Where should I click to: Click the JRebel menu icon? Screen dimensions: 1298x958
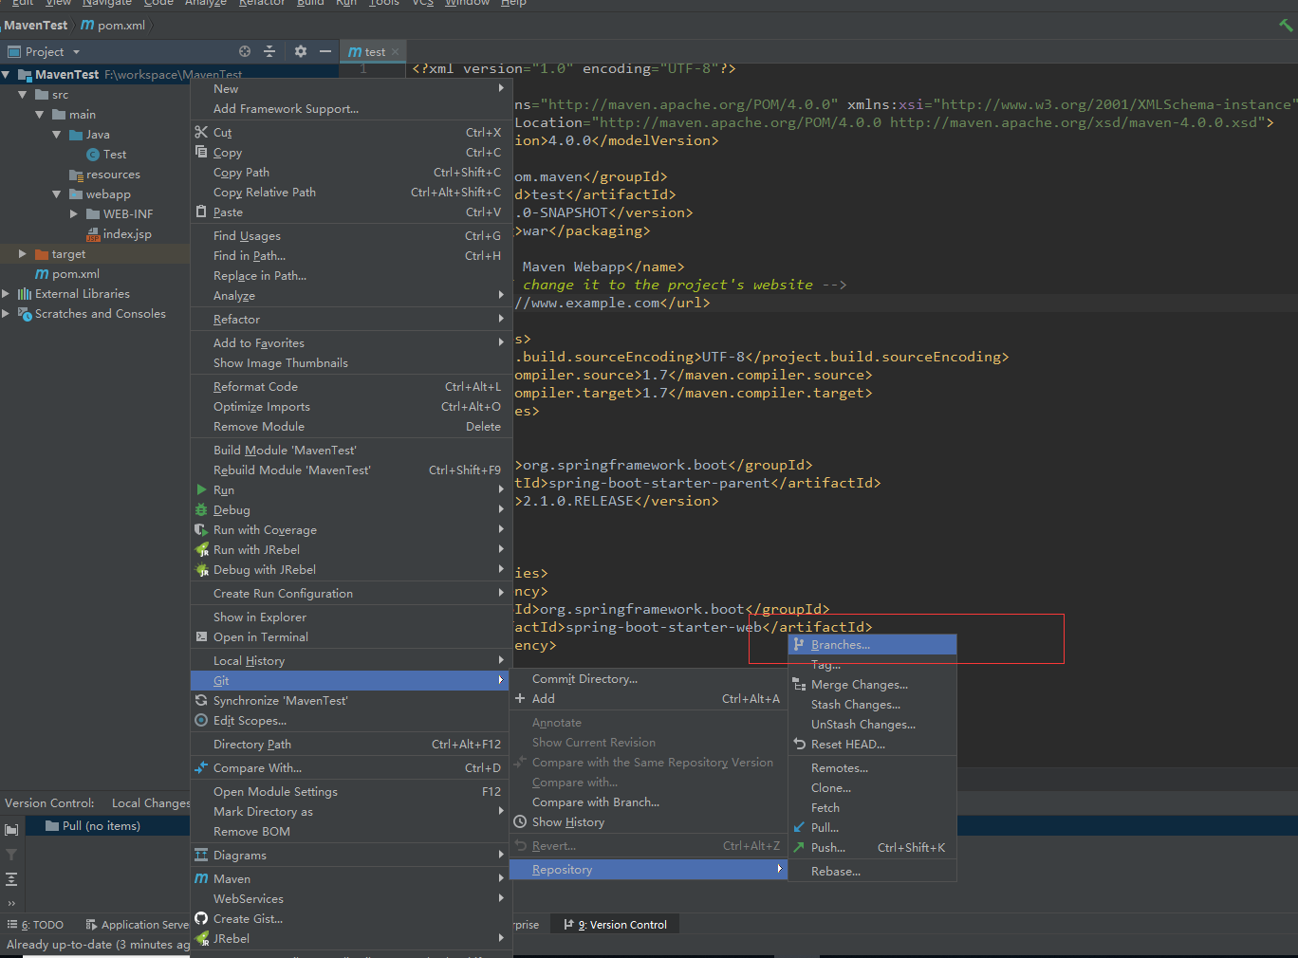pyautogui.click(x=201, y=938)
